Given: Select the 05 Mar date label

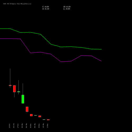Looking at the screenshot, I should click(31, 125).
